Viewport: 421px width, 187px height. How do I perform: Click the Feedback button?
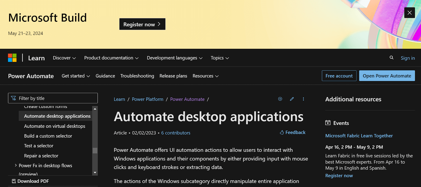pos(293,132)
